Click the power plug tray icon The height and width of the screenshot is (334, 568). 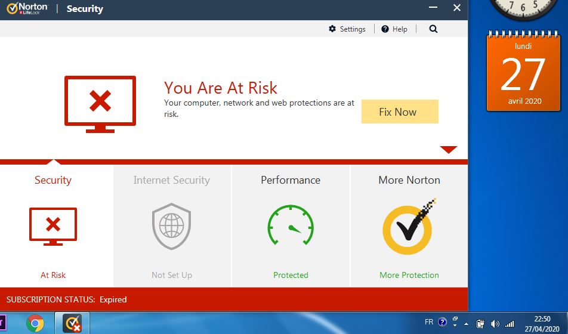point(480,323)
